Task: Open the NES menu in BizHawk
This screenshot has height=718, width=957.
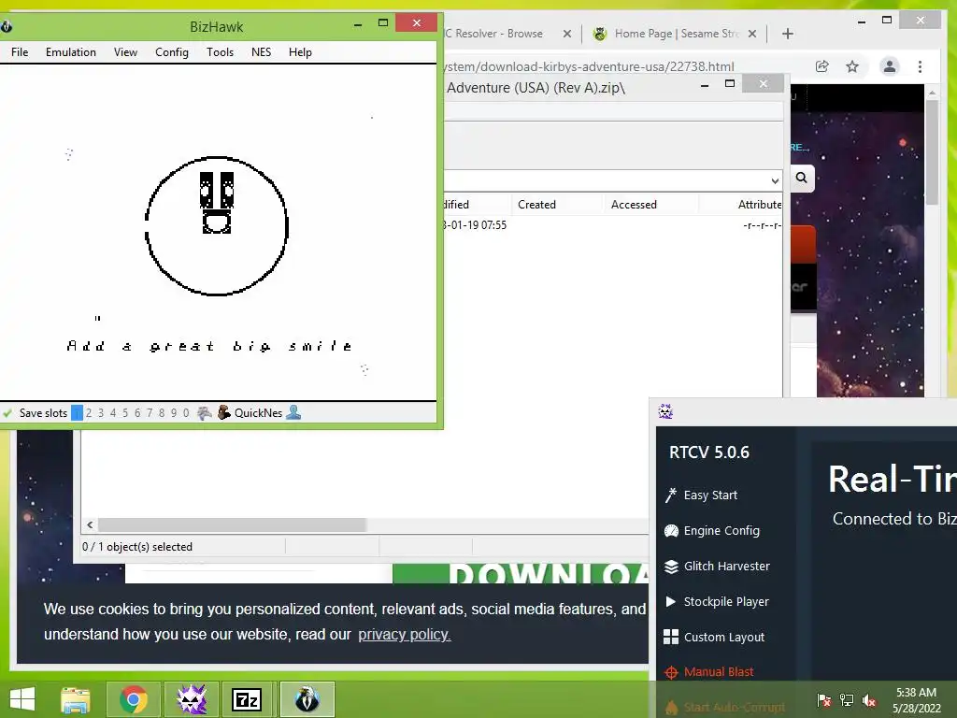Action: pos(262,52)
